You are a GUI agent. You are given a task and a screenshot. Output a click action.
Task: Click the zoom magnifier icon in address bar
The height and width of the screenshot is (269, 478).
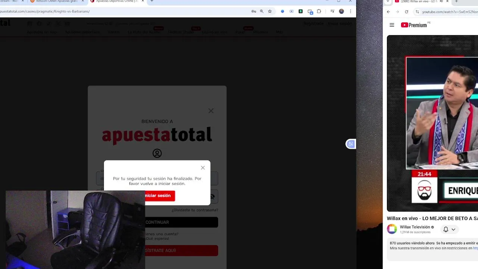click(262, 11)
